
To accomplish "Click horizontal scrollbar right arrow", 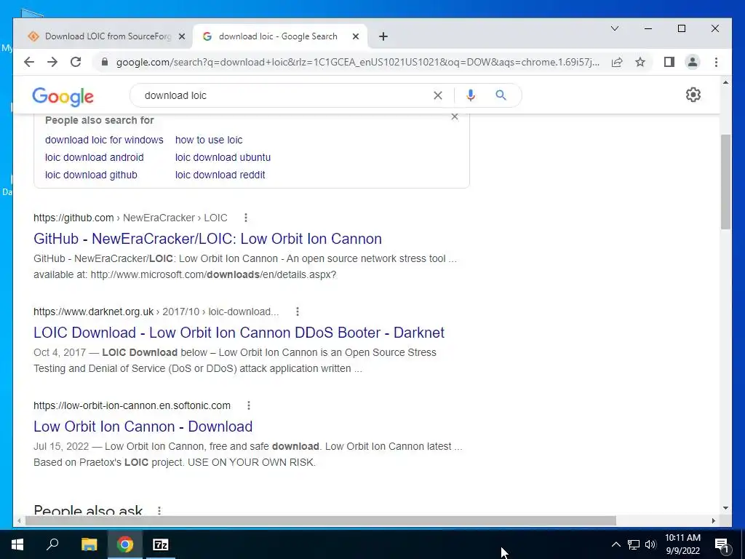I will tap(714, 521).
